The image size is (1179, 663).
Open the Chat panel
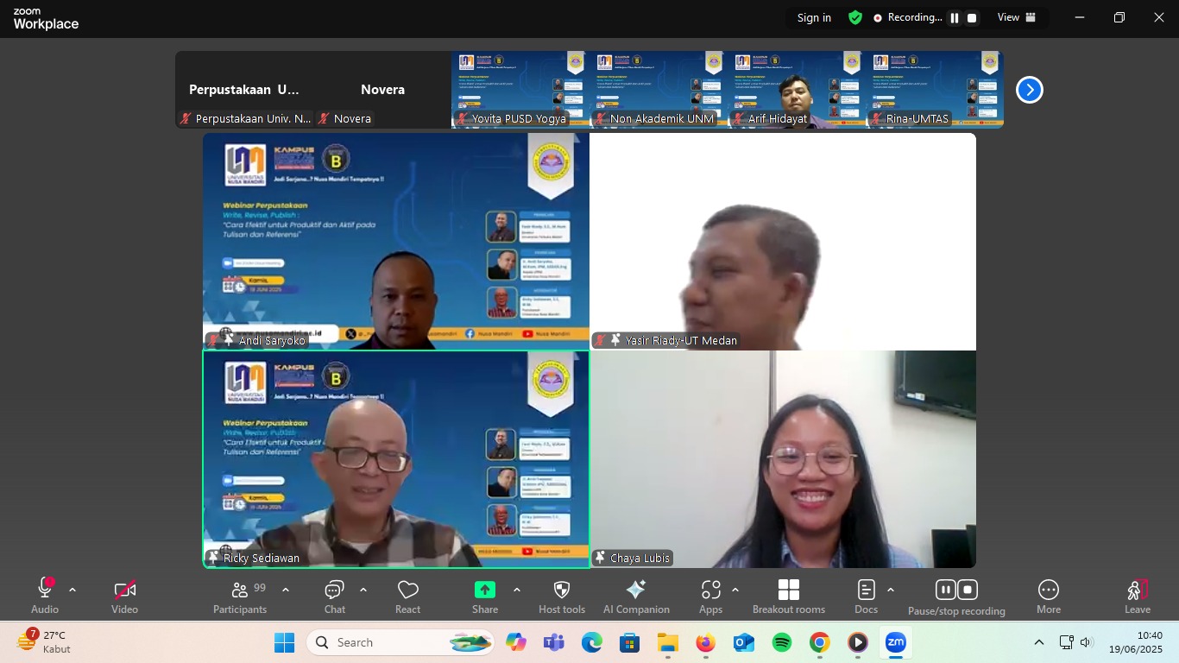[x=334, y=596]
